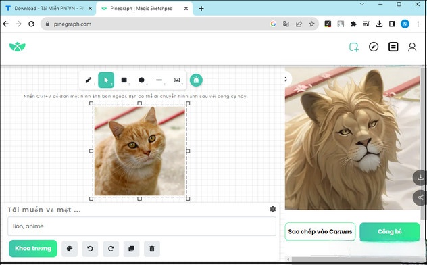
Task: Click the Công bố publish button
Action: click(390, 231)
